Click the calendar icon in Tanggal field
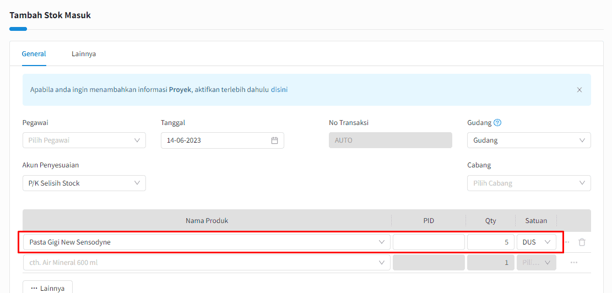This screenshot has width=612, height=293. tap(274, 140)
